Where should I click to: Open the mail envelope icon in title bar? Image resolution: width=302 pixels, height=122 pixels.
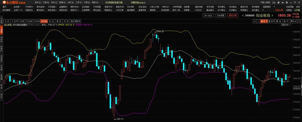(274, 2)
